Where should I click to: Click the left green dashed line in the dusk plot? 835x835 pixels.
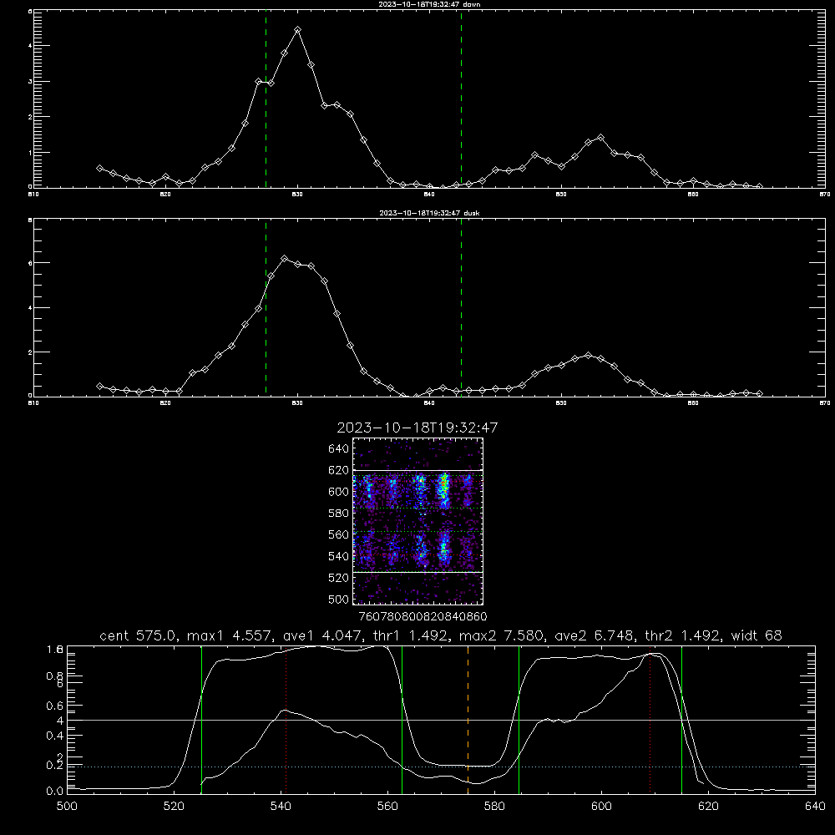coord(266,307)
